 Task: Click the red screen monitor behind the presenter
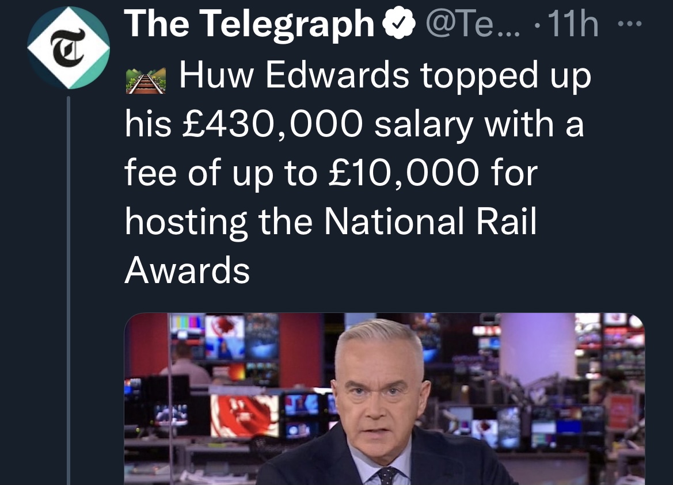(245, 415)
